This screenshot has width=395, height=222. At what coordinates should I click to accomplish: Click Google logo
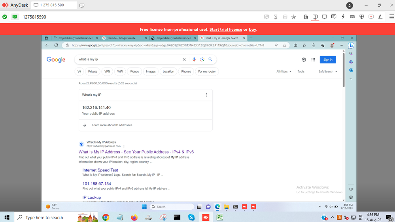point(56,60)
